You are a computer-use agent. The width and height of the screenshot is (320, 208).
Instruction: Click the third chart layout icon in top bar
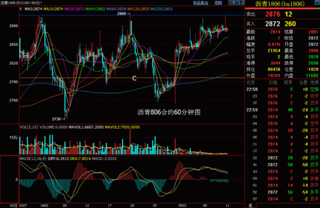242,3
